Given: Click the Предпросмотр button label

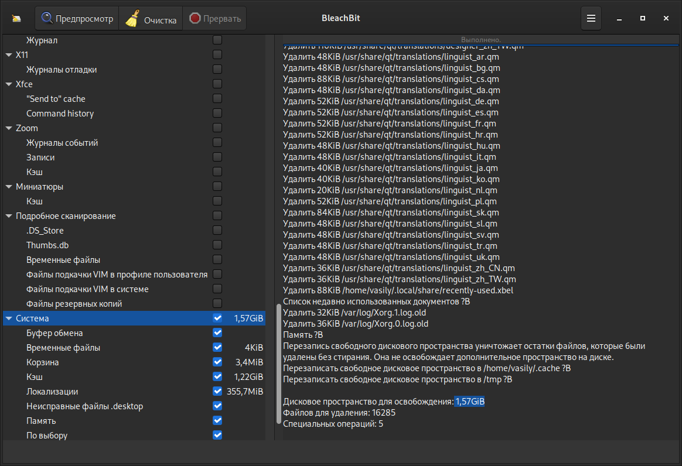Looking at the screenshot, I should click(x=84, y=19).
